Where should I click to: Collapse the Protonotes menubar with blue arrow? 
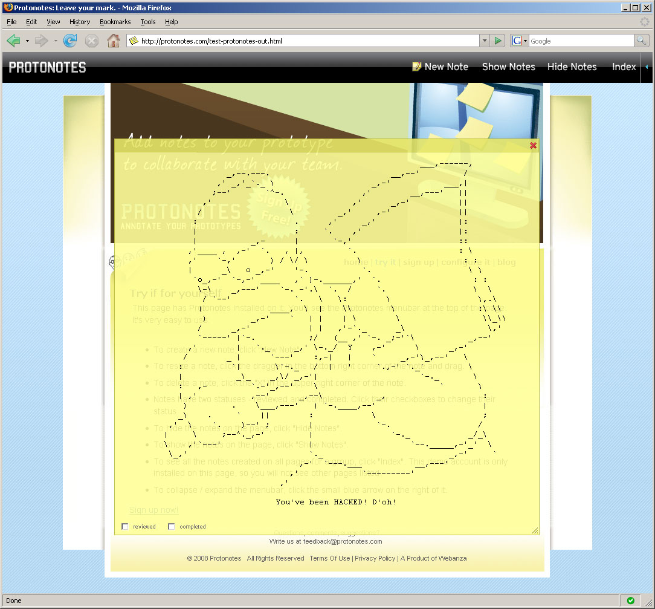pos(647,67)
